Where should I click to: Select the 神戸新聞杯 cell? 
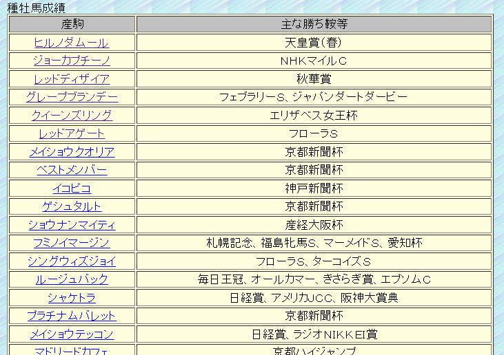[314, 189]
